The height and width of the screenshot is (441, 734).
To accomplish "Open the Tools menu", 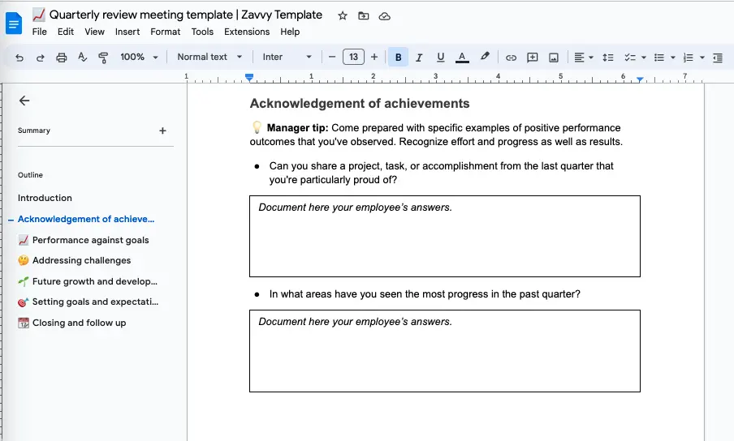I will coord(202,32).
